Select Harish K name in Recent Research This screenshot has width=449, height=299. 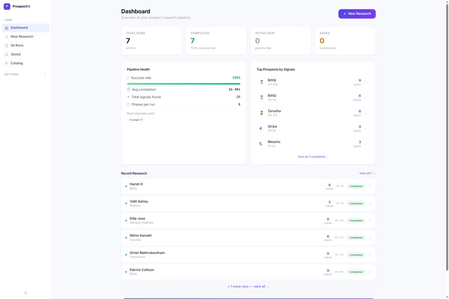click(136, 184)
